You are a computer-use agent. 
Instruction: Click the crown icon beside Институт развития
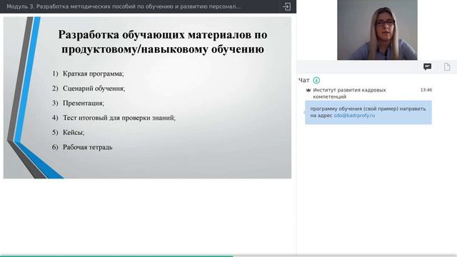308,91
